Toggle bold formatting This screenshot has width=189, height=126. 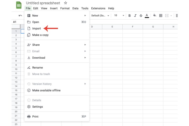coord(129,16)
